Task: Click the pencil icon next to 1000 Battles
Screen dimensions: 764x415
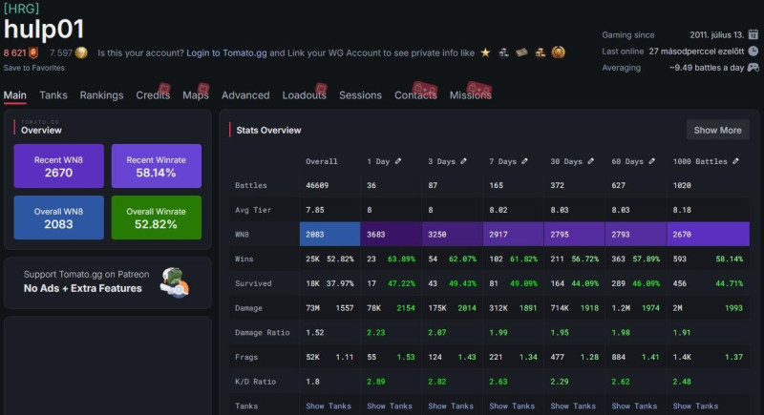Action: (x=735, y=161)
